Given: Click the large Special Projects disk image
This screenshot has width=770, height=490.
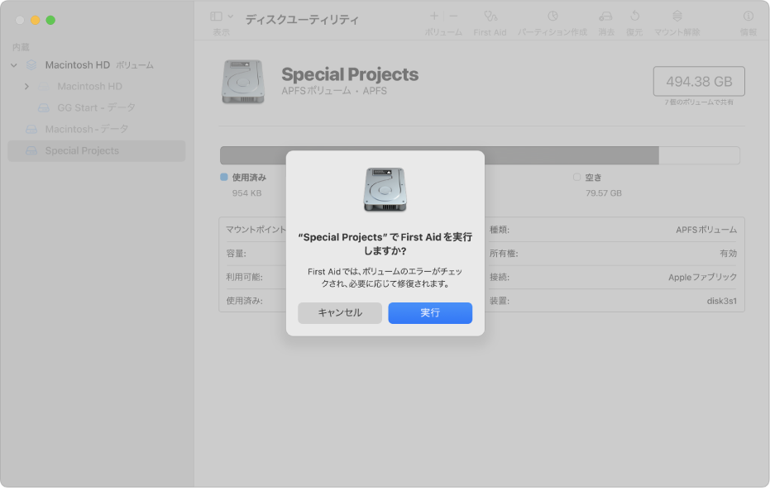Looking at the screenshot, I should [x=243, y=82].
